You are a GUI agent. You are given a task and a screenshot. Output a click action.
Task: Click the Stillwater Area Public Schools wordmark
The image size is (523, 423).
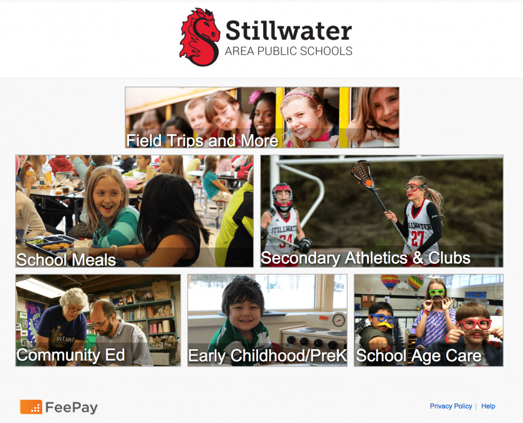[288, 37]
